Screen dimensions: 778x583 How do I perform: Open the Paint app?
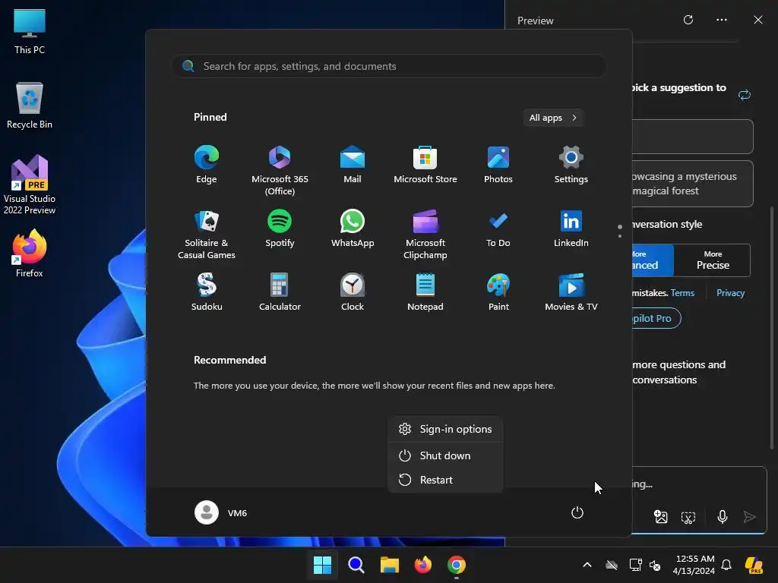[x=498, y=292]
